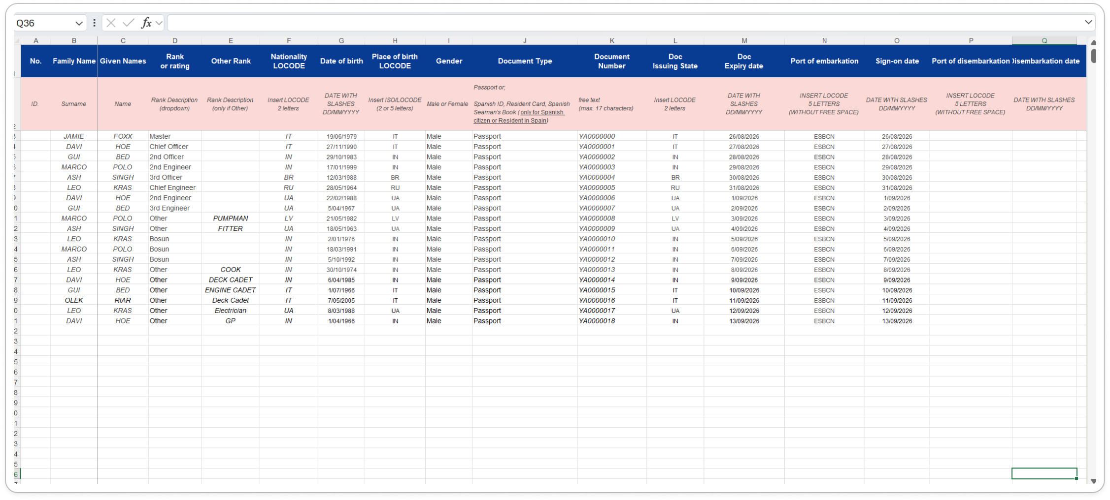Click the Name Box showing Q36
The image size is (1110, 500).
[x=44, y=23]
